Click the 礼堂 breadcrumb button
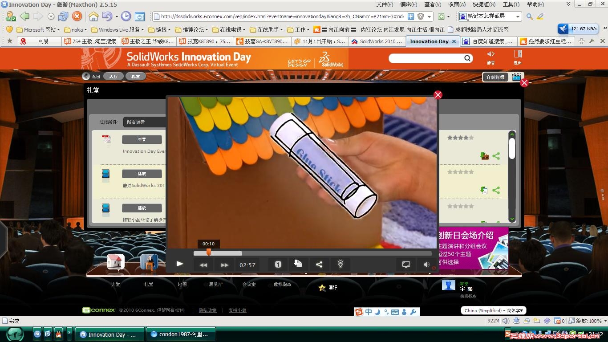This screenshot has height=342, width=608. tap(135, 76)
